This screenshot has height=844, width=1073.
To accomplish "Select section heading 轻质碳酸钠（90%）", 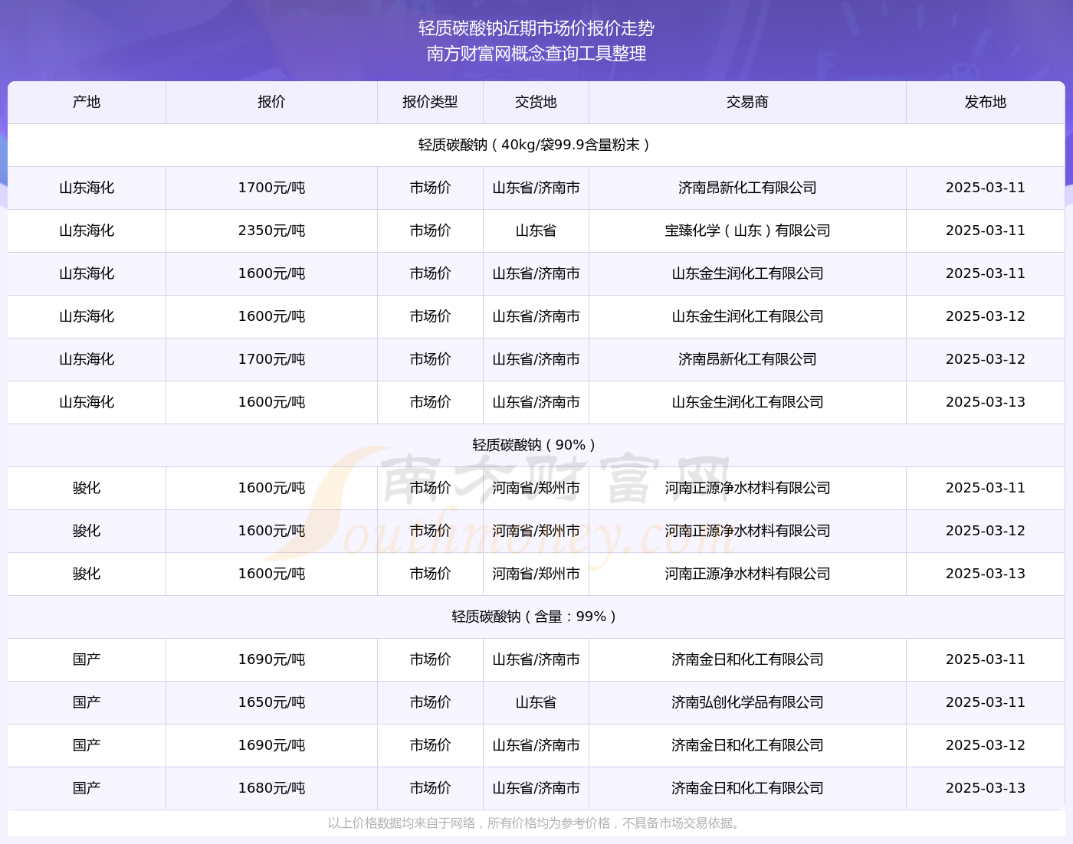I will (536, 445).
